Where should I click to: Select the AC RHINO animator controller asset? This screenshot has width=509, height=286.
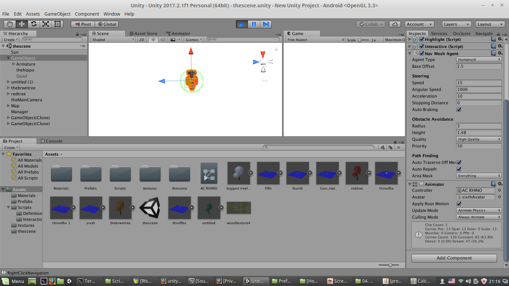[209, 176]
